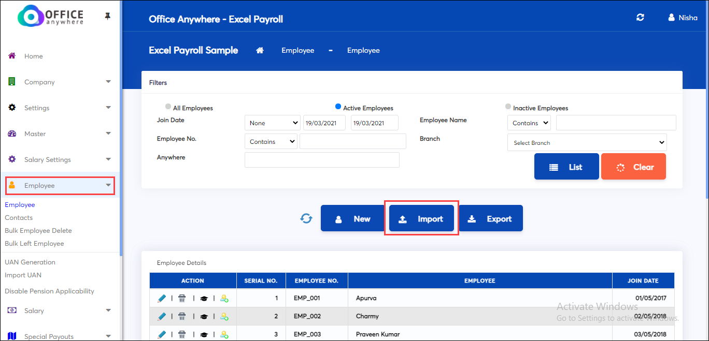This screenshot has width=709, height=341.
Task: Click the Employee Name text field
Action: (x=616, y=123)
